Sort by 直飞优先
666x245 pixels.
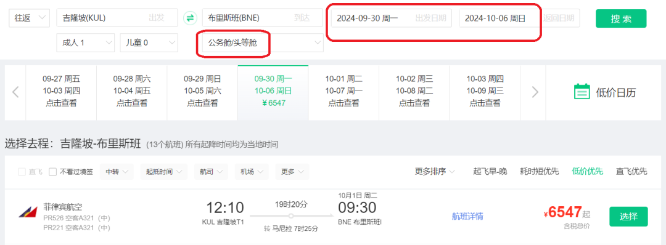click(x=631, y=172)
